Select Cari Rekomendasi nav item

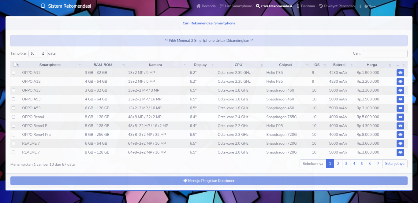(x=274, y=6)
